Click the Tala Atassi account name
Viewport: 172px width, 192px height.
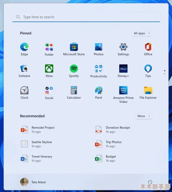(39, 182)
